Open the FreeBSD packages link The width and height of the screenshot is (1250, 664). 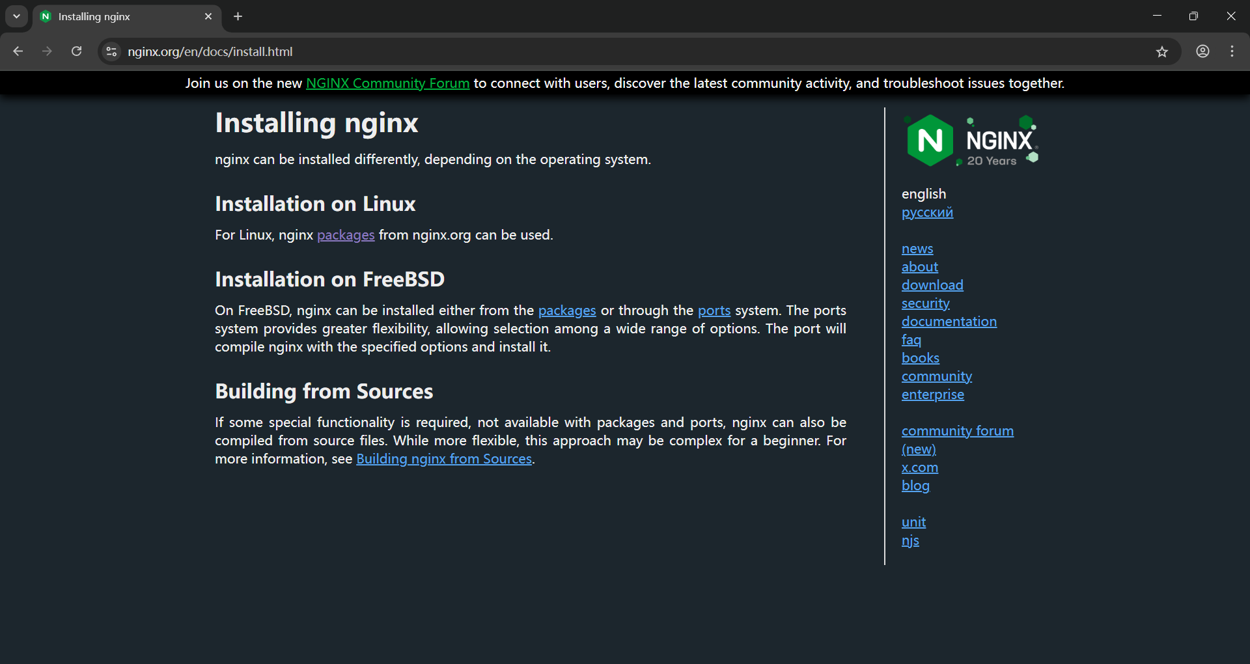coord(567,311)
